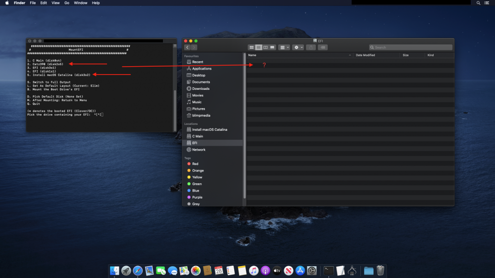Sort by Kind column header
This screenshot has height=278, width=495.
coord(440,55)
